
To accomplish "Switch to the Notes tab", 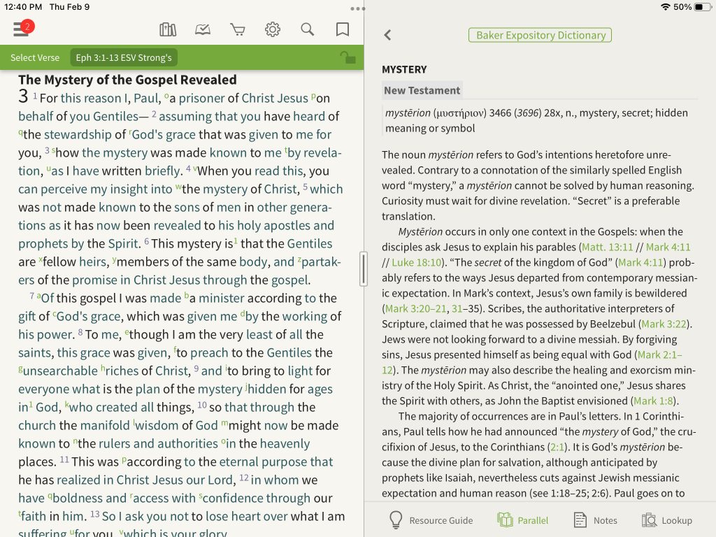I will click(596, 520).
